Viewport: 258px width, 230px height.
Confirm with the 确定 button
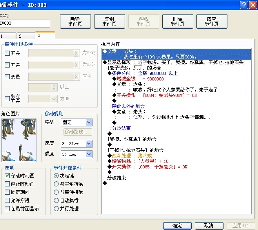(x=177, y=225)
